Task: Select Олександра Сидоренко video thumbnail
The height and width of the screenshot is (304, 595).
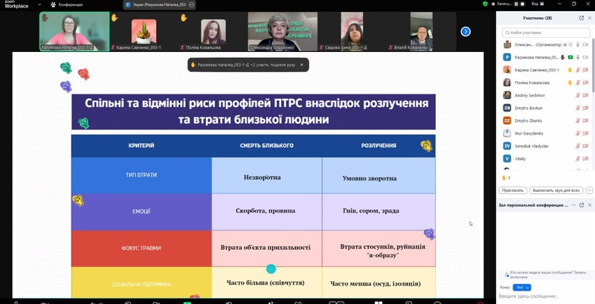Action: click(x=283, y=31)
